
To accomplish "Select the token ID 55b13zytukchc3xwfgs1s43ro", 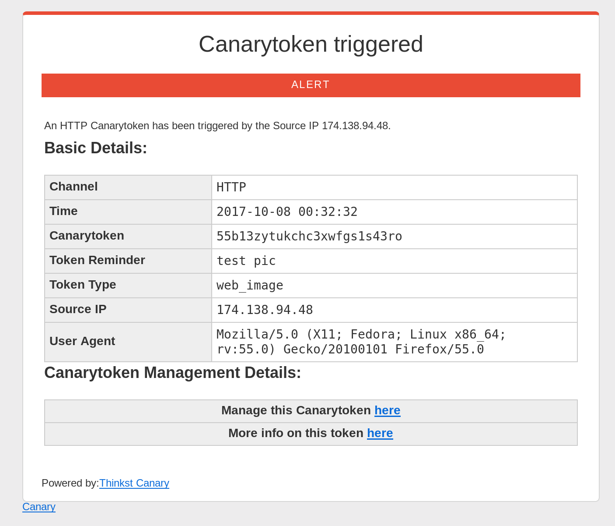I will click(309, 237).
